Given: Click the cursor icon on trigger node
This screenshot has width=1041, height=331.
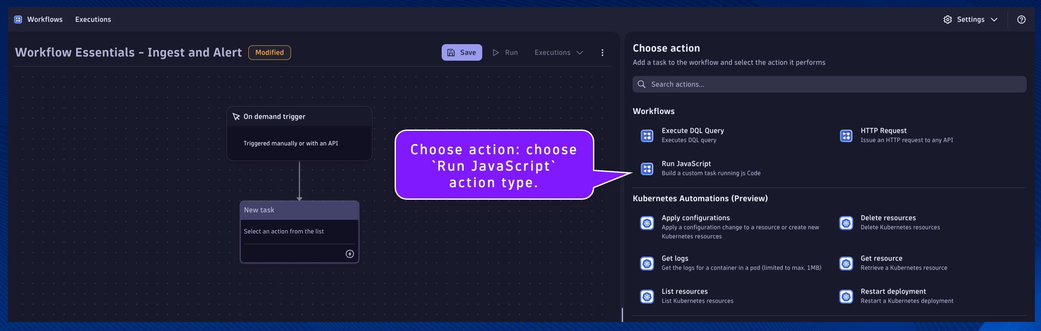Looking at the screenshot, I should [236, 117].
